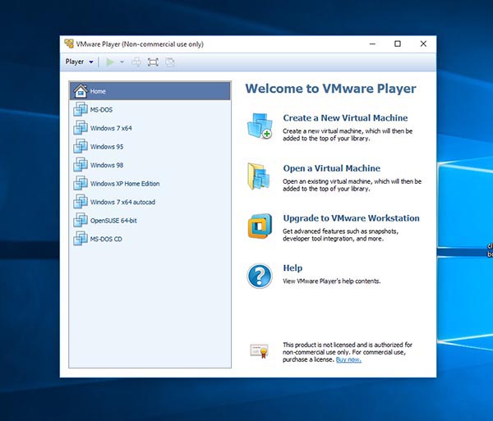Click the VM icon beside OpenSUSE 64-bit
The height and width of the screenshot is (421, 493).
tap(81, 221)
